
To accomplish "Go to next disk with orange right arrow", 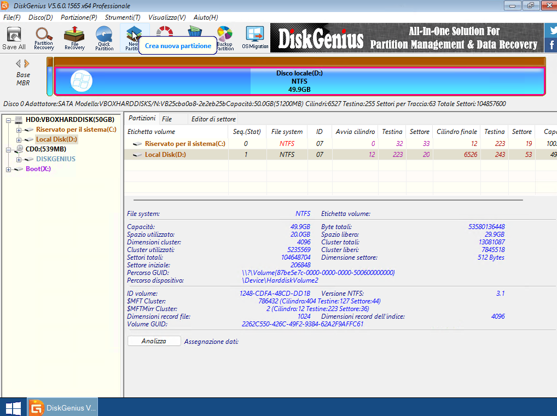I will [x=27, y=63].
